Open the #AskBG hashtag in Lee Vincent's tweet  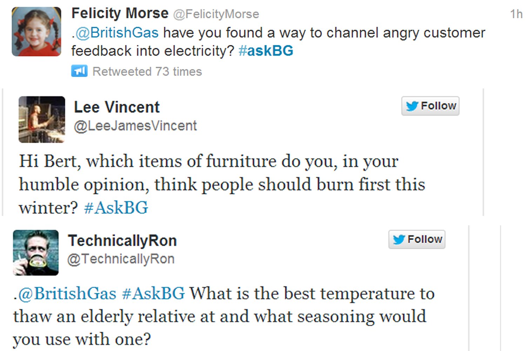click(116, 207)
